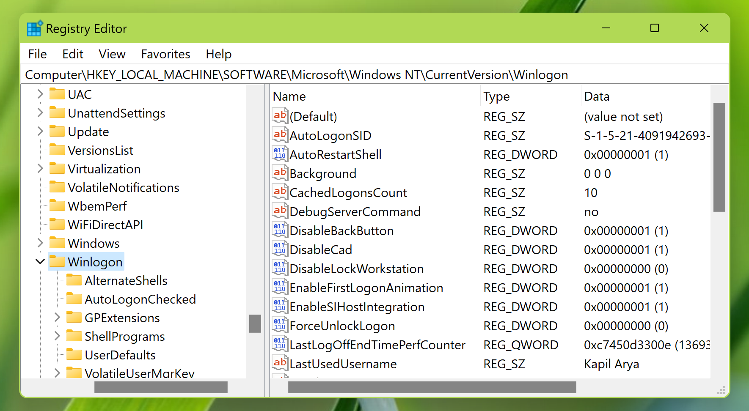749x411 pixels.
Task: Expand the Virtualization key
Action: pyautogui.click(x=40, y=168)
